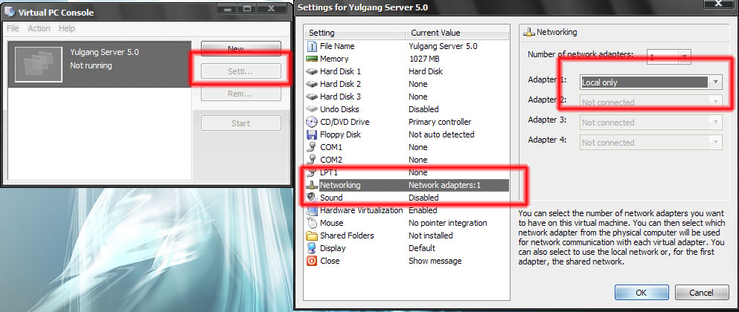739x312 pixels.
Task: Confirm settings with the OK button
Action: 642,292
